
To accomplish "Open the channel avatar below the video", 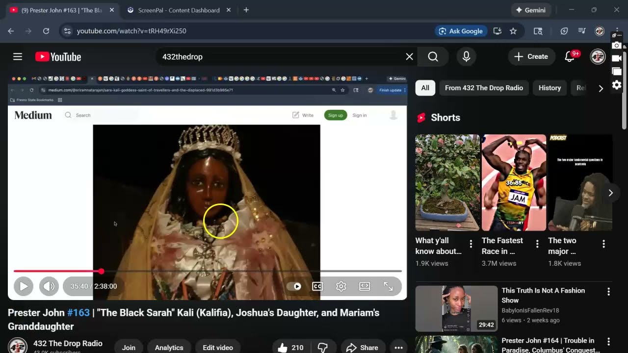I will [18, 346].
